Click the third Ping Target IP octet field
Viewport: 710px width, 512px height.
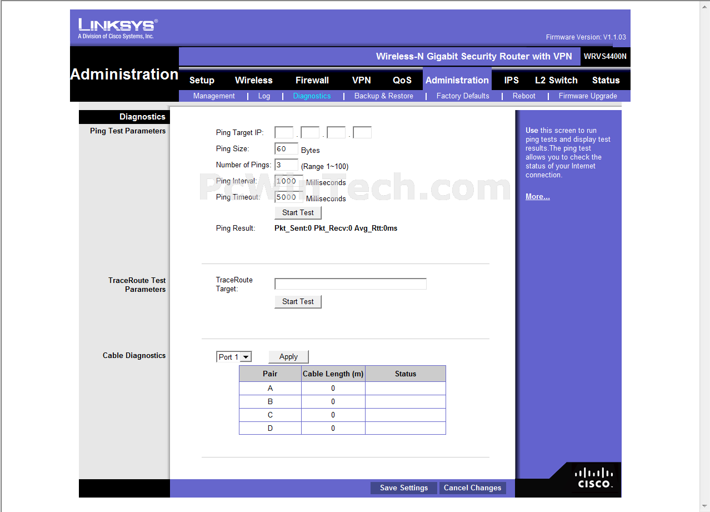(x=336, y=132)
